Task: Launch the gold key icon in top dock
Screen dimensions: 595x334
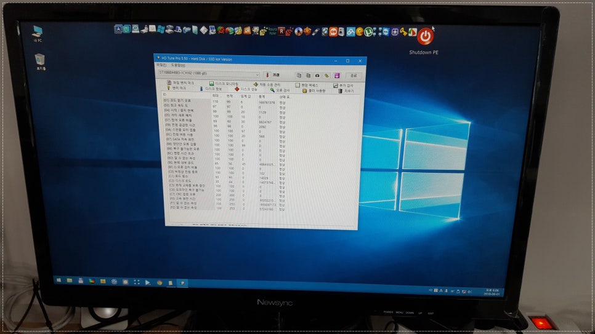Action: tap(403, 33)
